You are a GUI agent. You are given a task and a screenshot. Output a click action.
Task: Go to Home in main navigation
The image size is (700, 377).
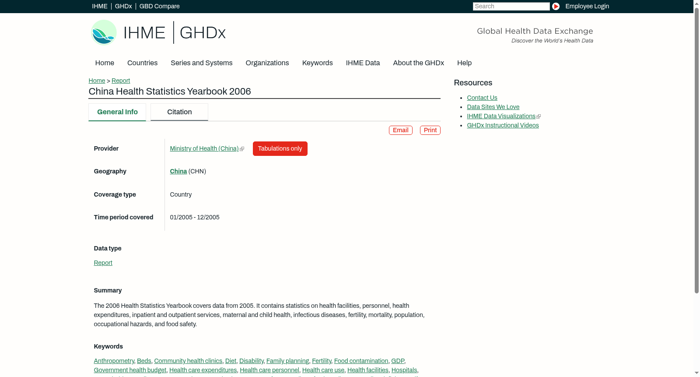point(105,63)
